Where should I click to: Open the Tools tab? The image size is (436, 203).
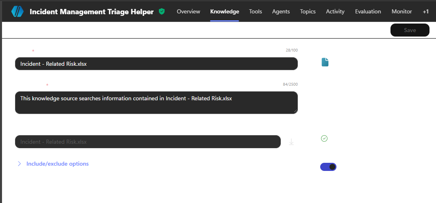[255, 11]
